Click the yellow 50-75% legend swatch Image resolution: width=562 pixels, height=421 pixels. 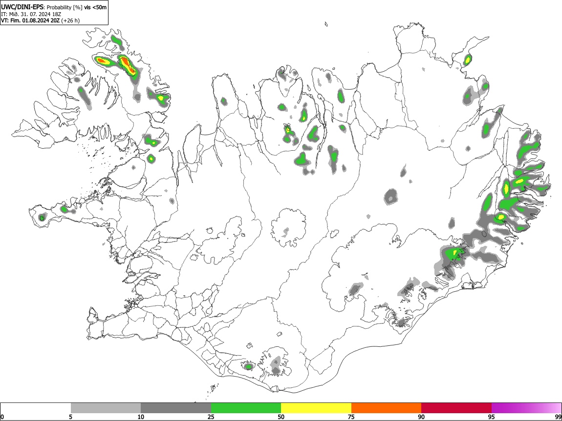click(x=316, y=408)
